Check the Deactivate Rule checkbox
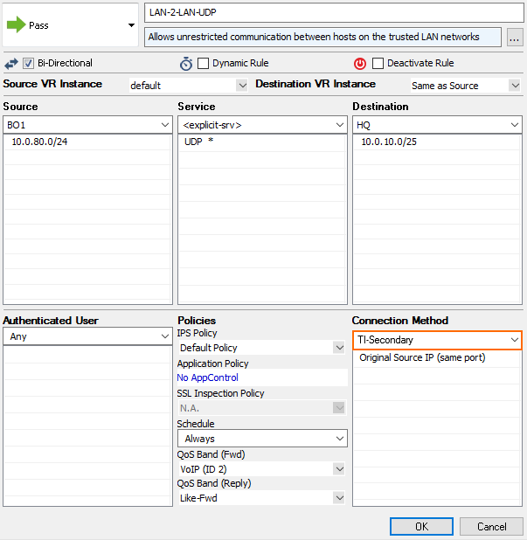 point(378,64)
